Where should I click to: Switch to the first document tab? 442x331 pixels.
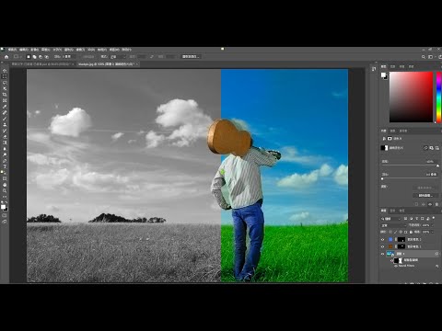point(41,64)
